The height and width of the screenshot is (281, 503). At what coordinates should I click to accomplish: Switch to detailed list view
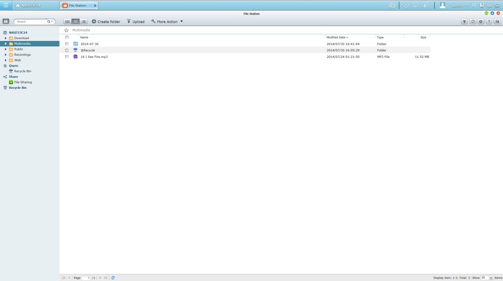pos(84,22)
